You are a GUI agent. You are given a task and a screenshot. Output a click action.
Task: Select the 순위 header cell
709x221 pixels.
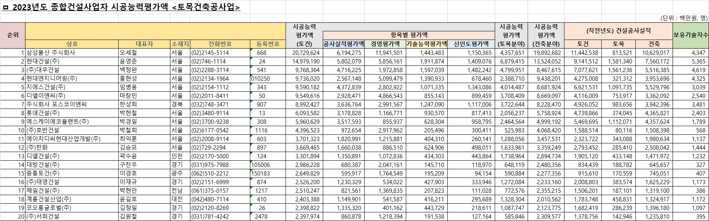pyautogui.click(x=13, y=35)
